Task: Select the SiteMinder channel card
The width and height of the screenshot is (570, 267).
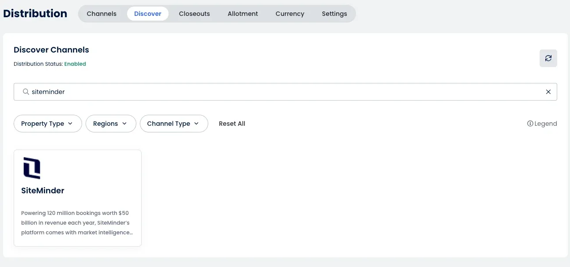Action: [x=78, y=197]
